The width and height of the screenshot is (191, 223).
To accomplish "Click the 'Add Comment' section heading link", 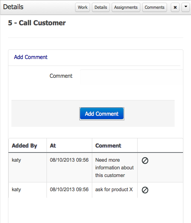I will pyautogui.click(x=30, y=57).
